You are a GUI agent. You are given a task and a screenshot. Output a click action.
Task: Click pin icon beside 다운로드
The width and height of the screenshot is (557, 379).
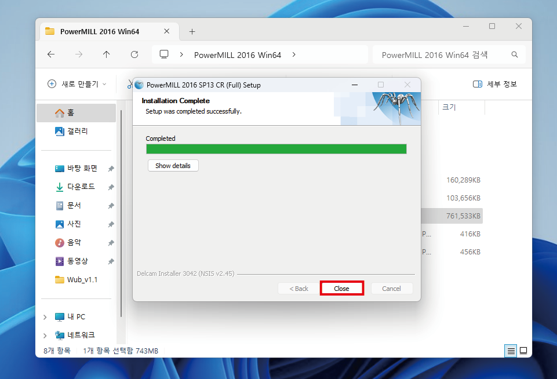tap(111, 187)
